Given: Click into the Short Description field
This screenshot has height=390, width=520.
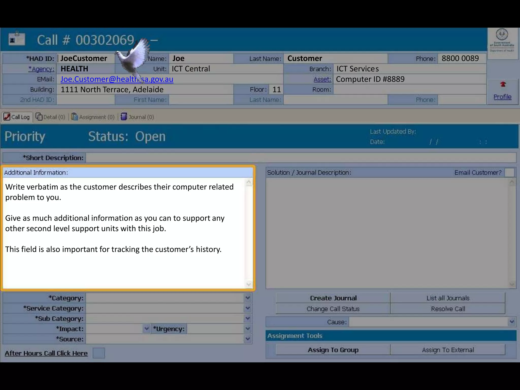Looking at the screenshot, I should pos(301,158).
